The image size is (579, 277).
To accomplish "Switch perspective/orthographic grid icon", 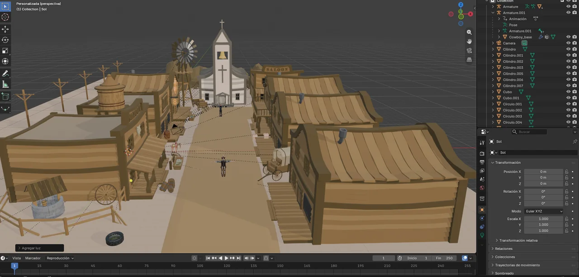I will tap(469, 59).
